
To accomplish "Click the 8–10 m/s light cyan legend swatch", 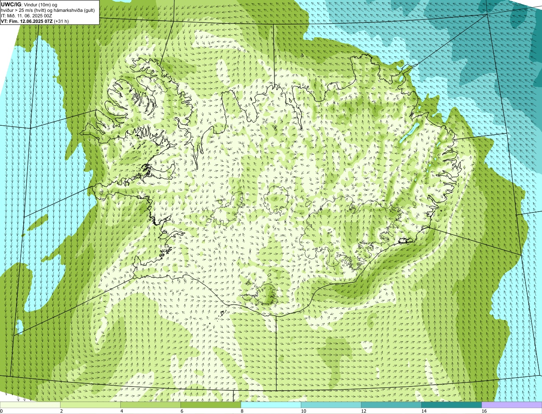I will coord(271,405).
